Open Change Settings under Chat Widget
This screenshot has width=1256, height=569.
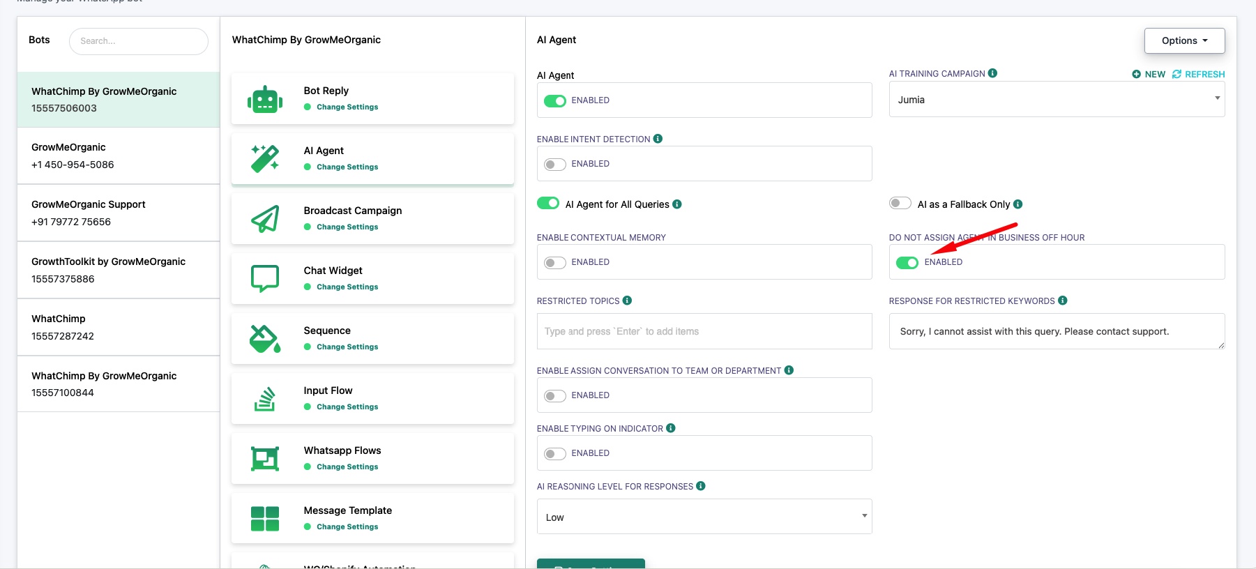tap(347, 287)
